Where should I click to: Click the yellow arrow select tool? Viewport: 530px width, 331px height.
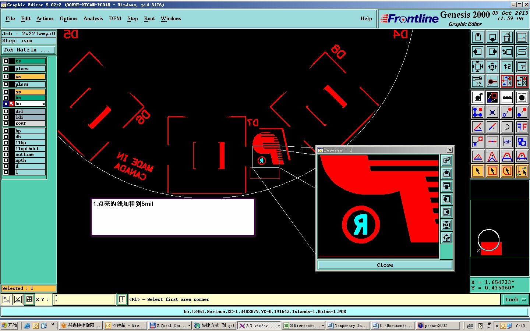pos(478,171)
